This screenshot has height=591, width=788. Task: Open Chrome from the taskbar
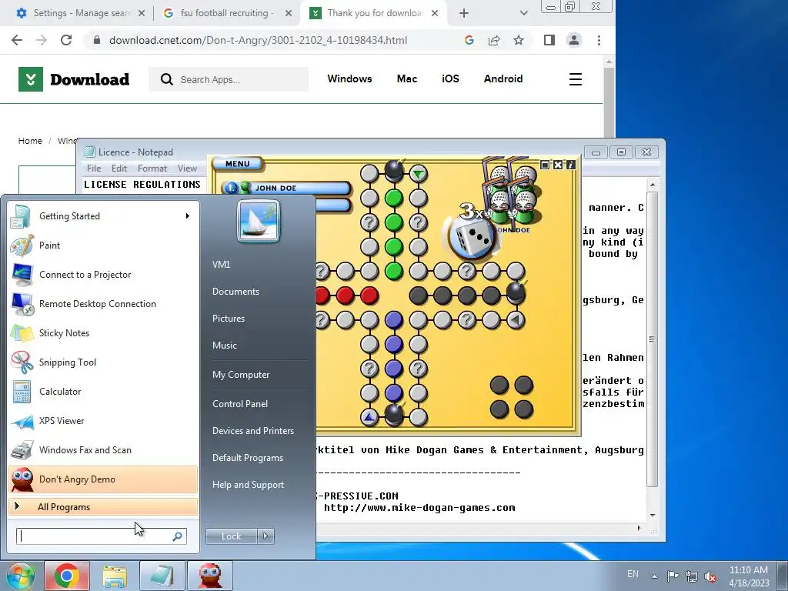click(67, 576)
